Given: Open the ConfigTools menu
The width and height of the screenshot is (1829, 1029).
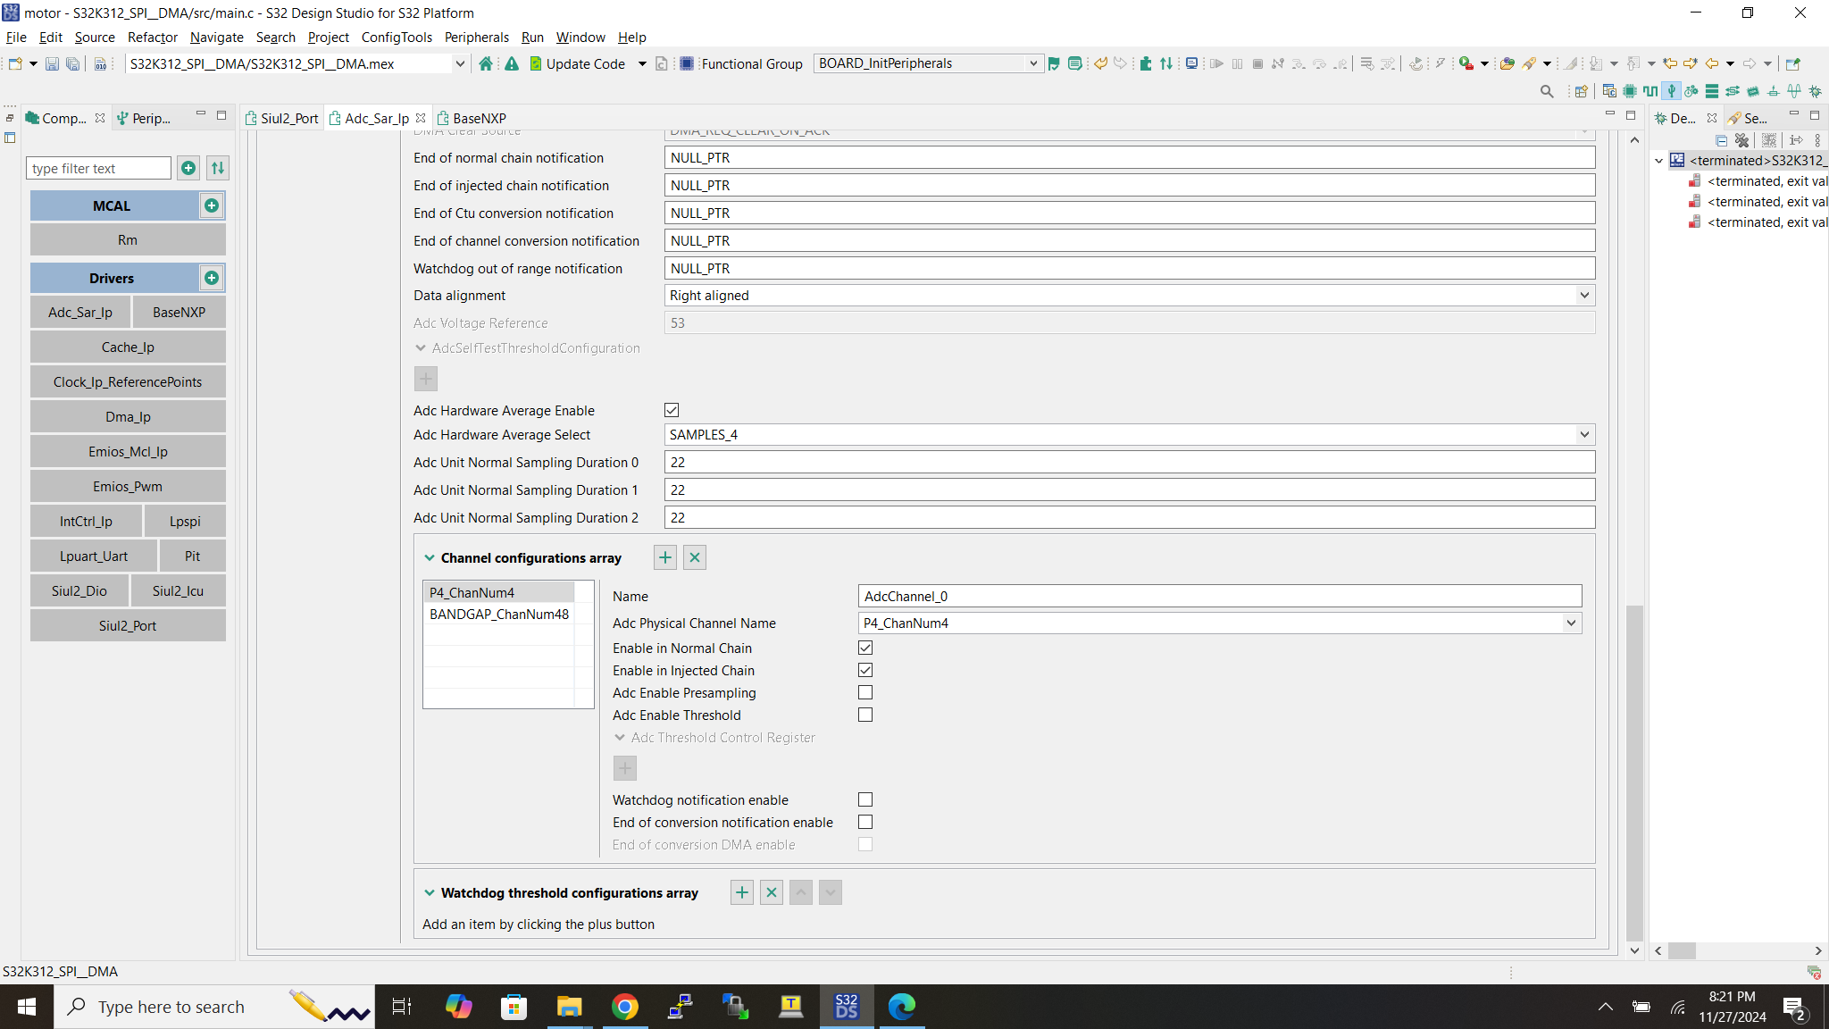Looking at the screenshot, I should coord(397,37).
